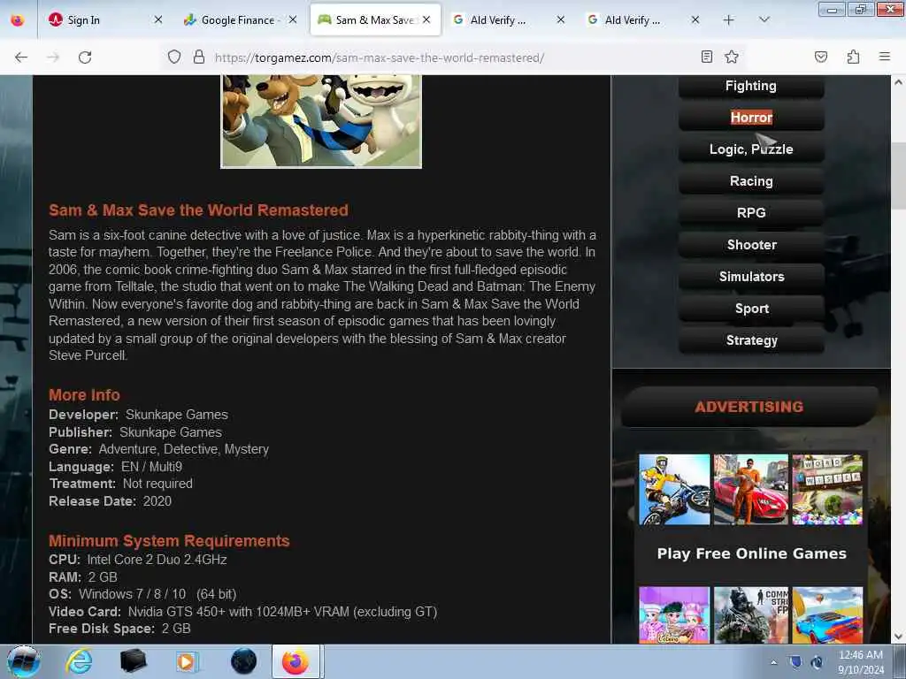Image resolution: width=906 pixels, height=679 pixels.
Task: Click the page scrollbar up arrow
Action: click(899, 82)
